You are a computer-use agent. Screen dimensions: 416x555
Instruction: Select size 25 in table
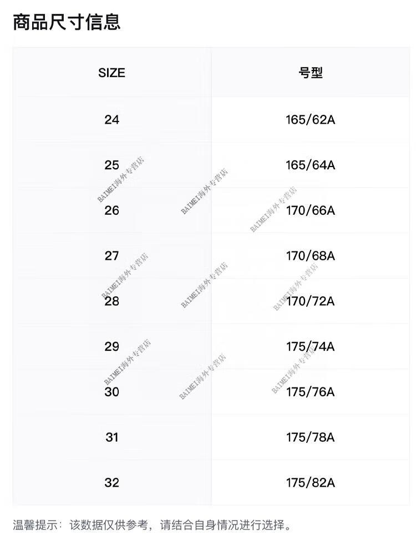pyautogui.click(x=112, y=165)
